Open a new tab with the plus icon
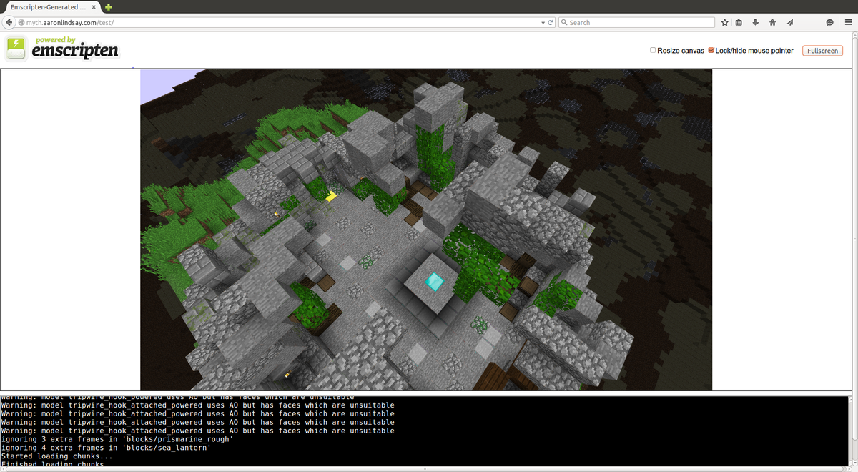Screen dimensions: 858x472 (x=109, y=6)
